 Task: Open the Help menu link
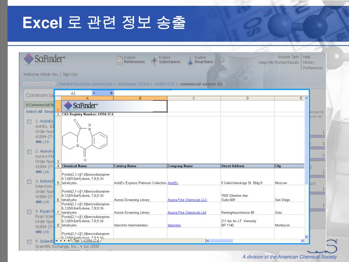pos(307,57)
